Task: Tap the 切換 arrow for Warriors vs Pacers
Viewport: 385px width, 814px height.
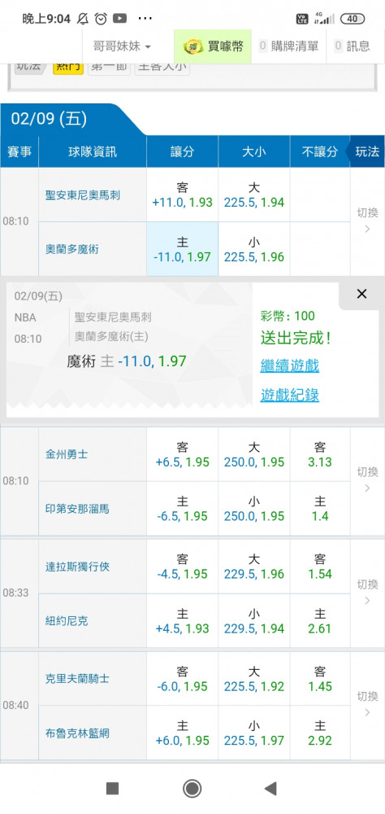Action: pyautogui.click(x=367, y=480)
